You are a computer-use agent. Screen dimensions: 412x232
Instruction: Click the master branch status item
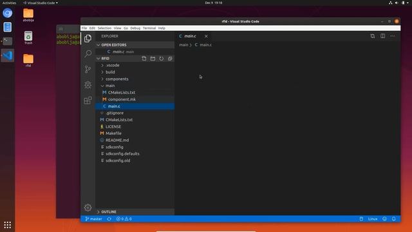[x=93, y=219]
